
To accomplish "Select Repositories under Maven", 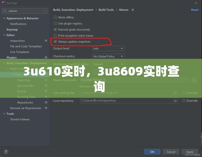I will click(25, 103).
